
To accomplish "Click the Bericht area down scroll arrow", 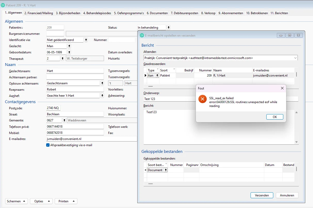I will tap(296, 142).
